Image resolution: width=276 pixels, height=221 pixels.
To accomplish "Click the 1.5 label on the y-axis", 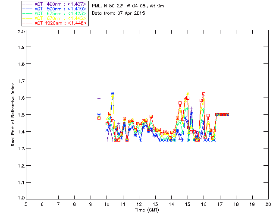I will [21, 115].
